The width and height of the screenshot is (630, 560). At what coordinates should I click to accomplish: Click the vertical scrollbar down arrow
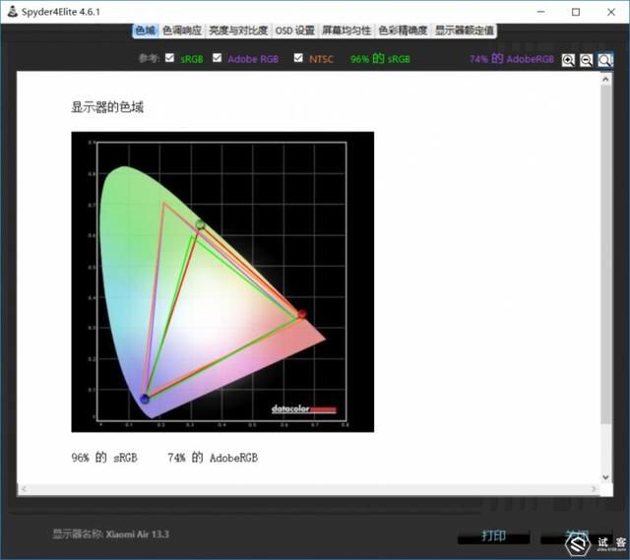click(605, 477)
